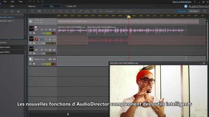The width and height of the screenshot is (209, 117).
Task: Click the Master Track speaker plus icon
Action: click(50, 59)
